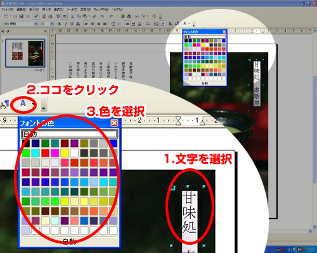The image size is (317, 253).
Task: Open the ツール (Tools) menu
Action: (x=72, y=9)
